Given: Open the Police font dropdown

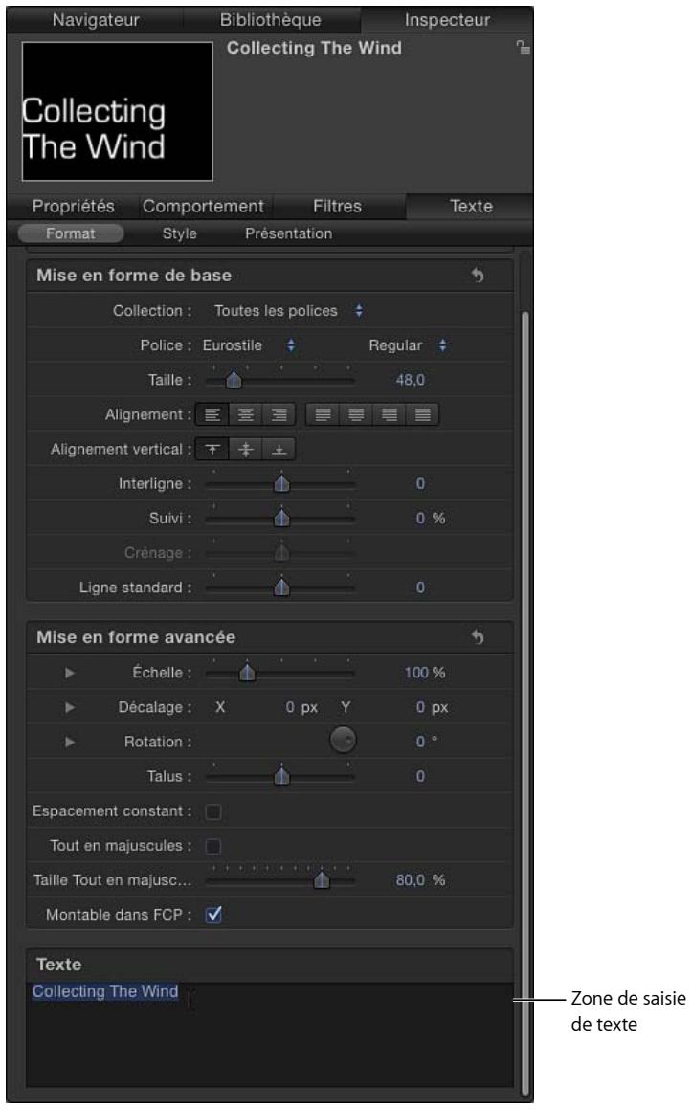Looking at the screenshot, I should 248,345.
